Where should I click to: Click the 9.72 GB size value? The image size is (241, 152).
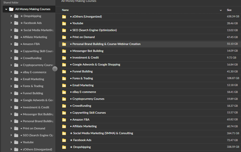pyautogui.click(x=231, y=57)
